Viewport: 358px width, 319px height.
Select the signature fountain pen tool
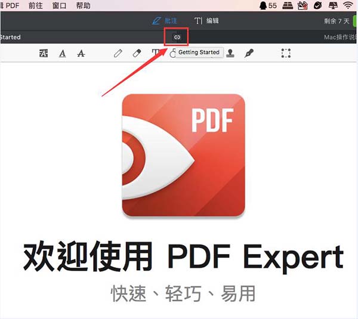pyautogui.click(x=249, y=54)
